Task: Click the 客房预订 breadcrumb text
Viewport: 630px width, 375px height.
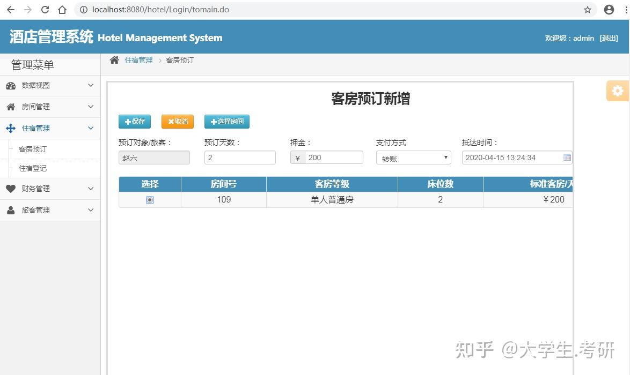Action: (x=180, y=60)
